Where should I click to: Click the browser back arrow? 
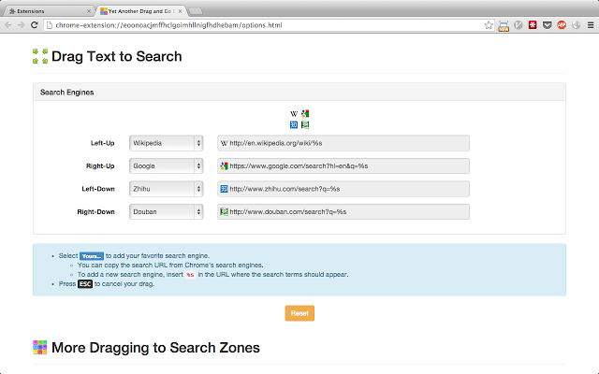[8, 25]
